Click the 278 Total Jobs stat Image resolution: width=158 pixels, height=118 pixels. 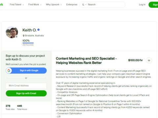[10, 108]
